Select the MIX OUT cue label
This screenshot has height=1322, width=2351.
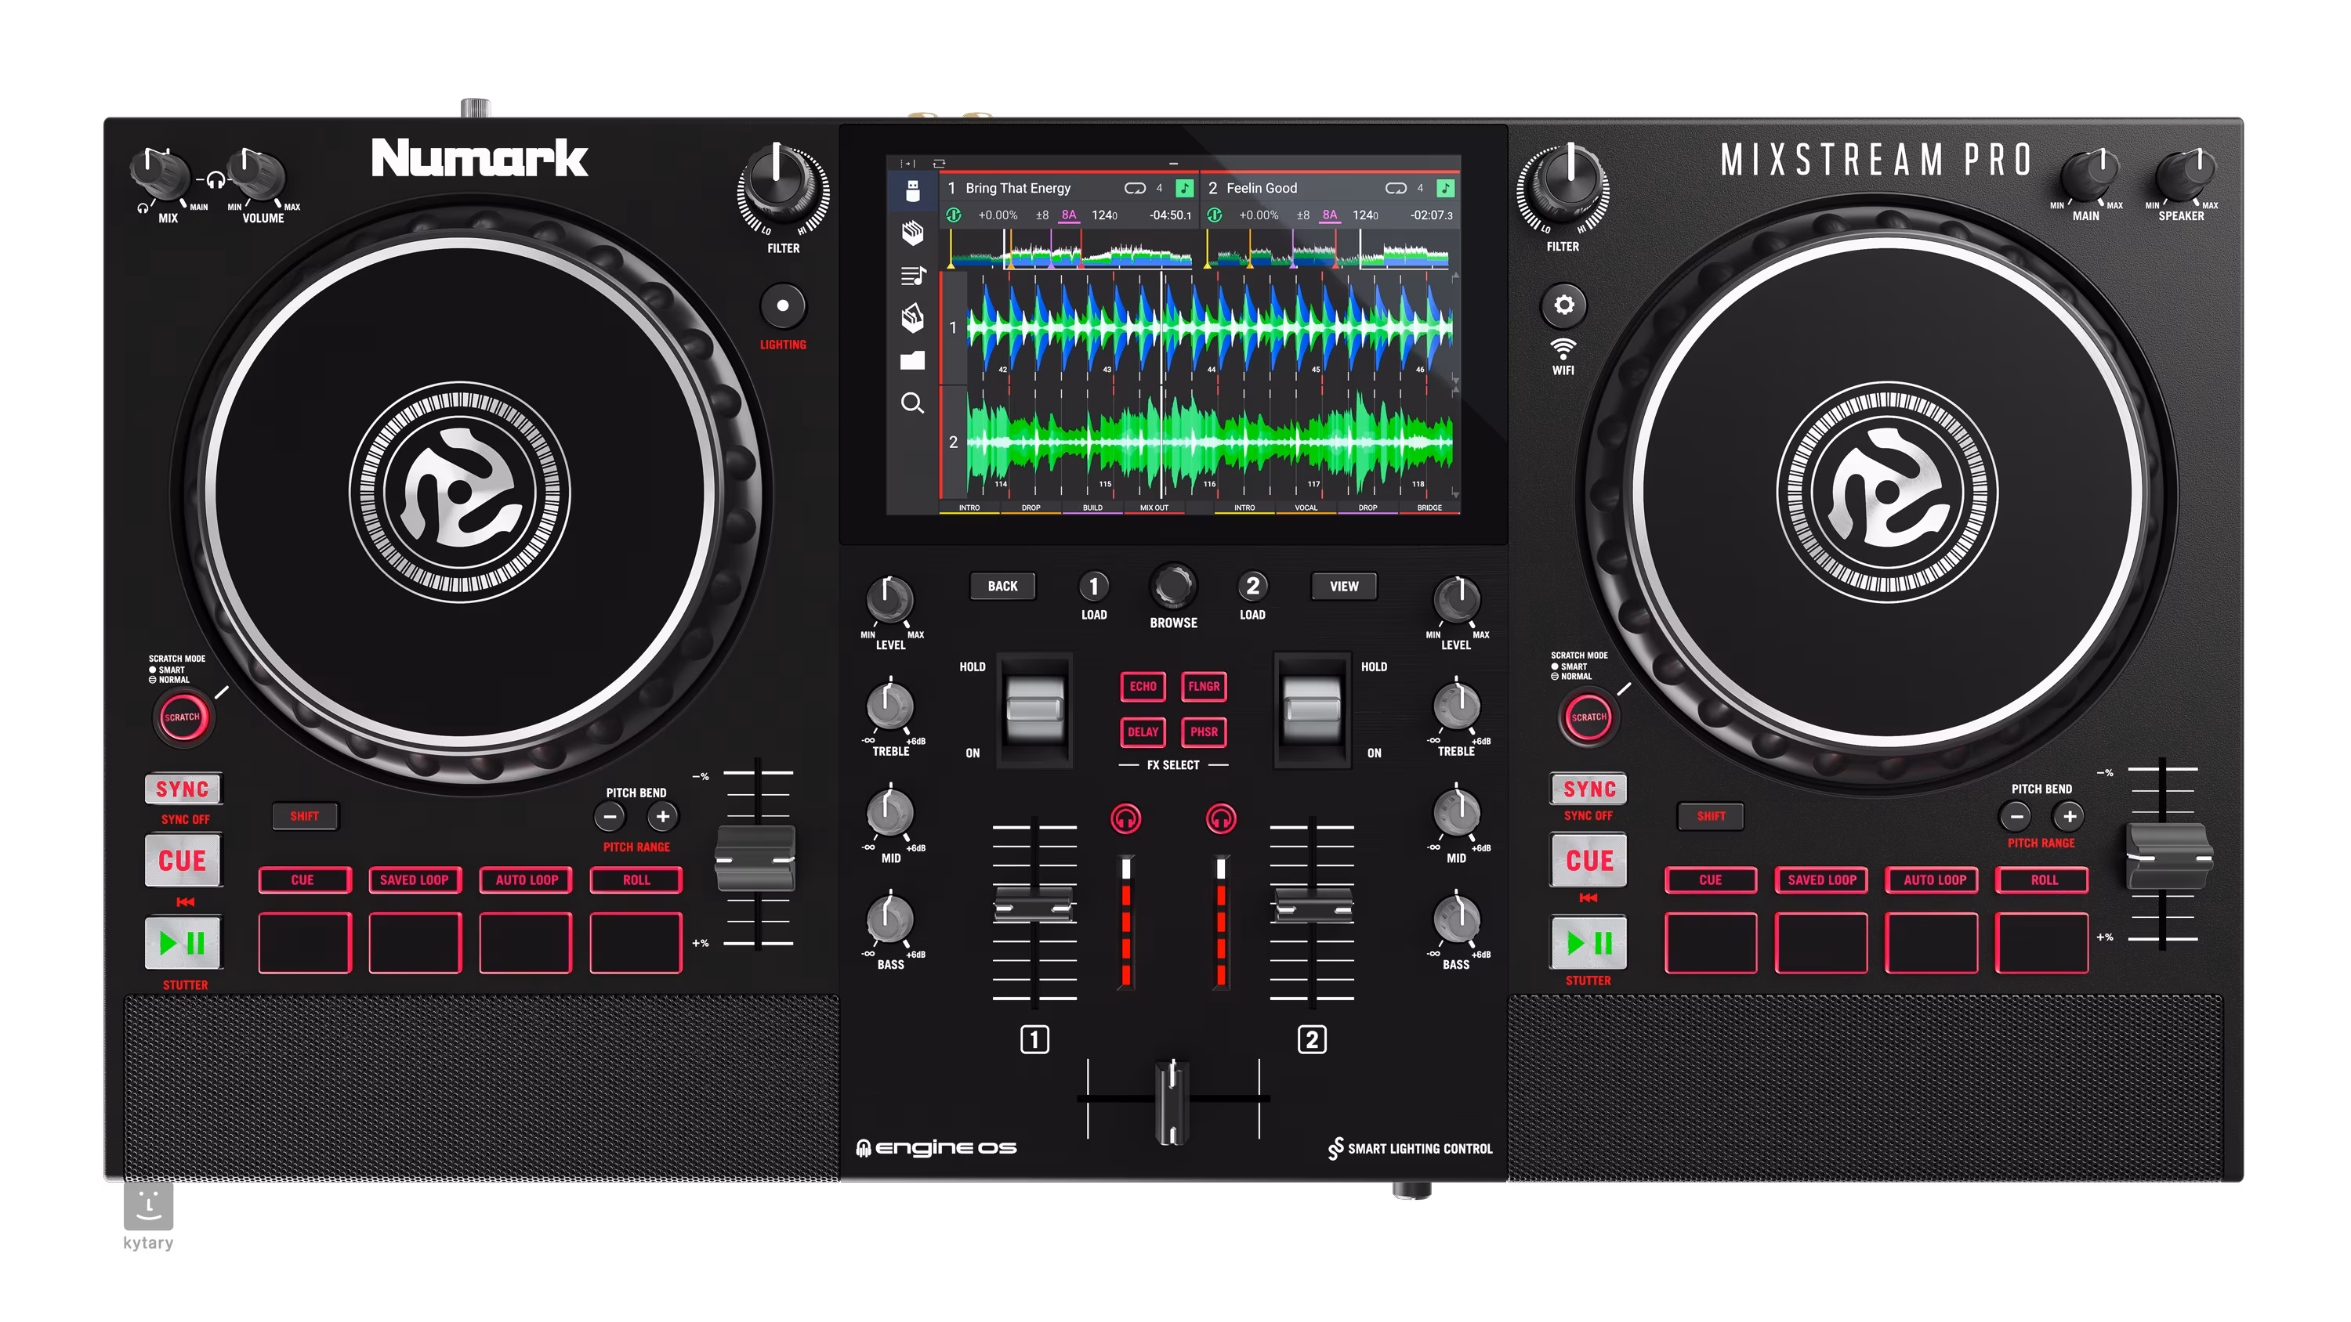(1154, 507)
